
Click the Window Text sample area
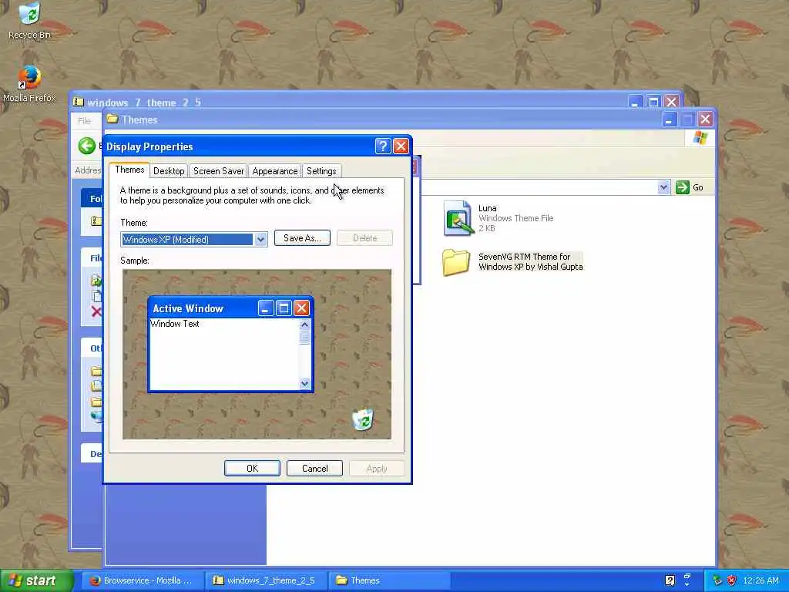224,355
